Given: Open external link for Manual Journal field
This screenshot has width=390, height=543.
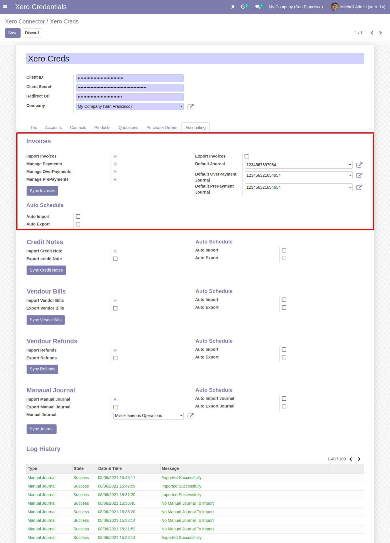Looking at the screenshot, I should point(191,416).
